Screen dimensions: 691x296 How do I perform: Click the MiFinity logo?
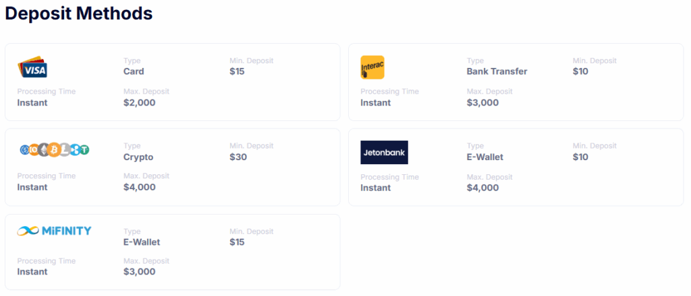[54, 231]
